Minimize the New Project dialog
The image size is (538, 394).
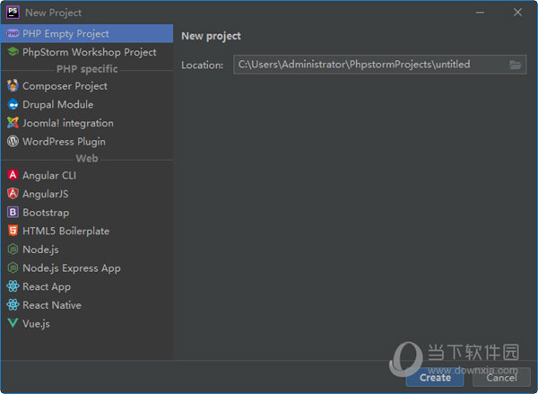tap(480, 13)
